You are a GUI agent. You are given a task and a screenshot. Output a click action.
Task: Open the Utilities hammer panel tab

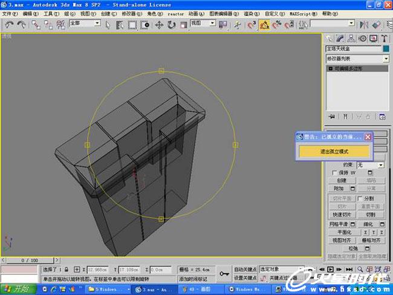point(385,39)
